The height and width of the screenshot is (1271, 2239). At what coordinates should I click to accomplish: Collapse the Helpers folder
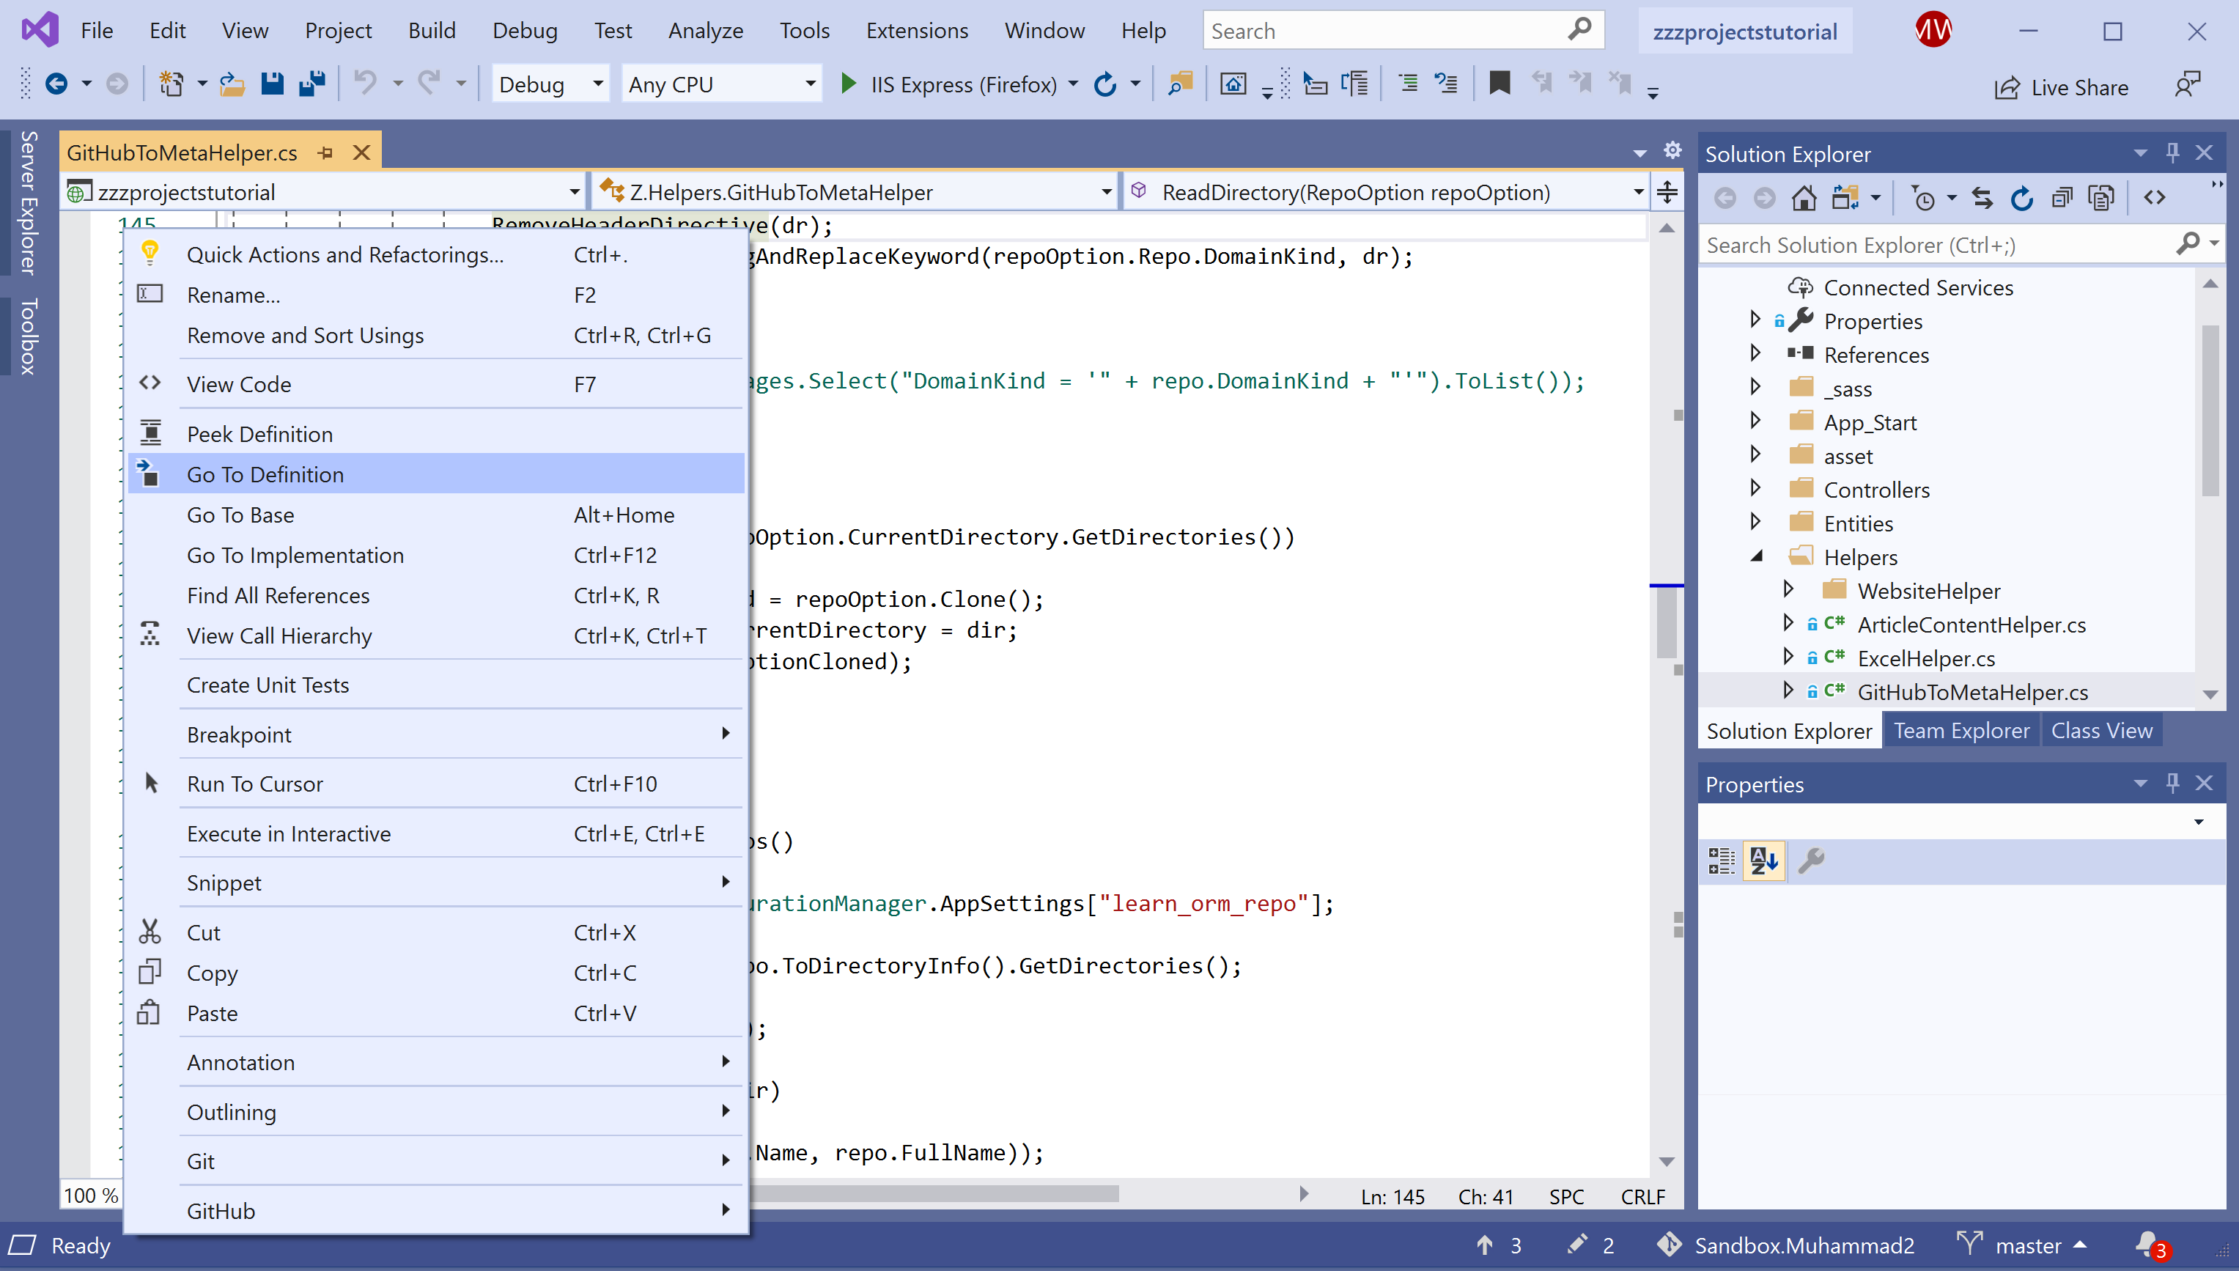[x=1757, y=557]
